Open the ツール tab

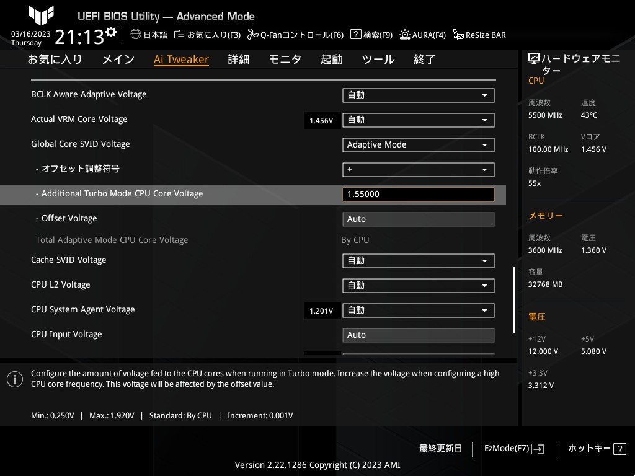[378, 59]
